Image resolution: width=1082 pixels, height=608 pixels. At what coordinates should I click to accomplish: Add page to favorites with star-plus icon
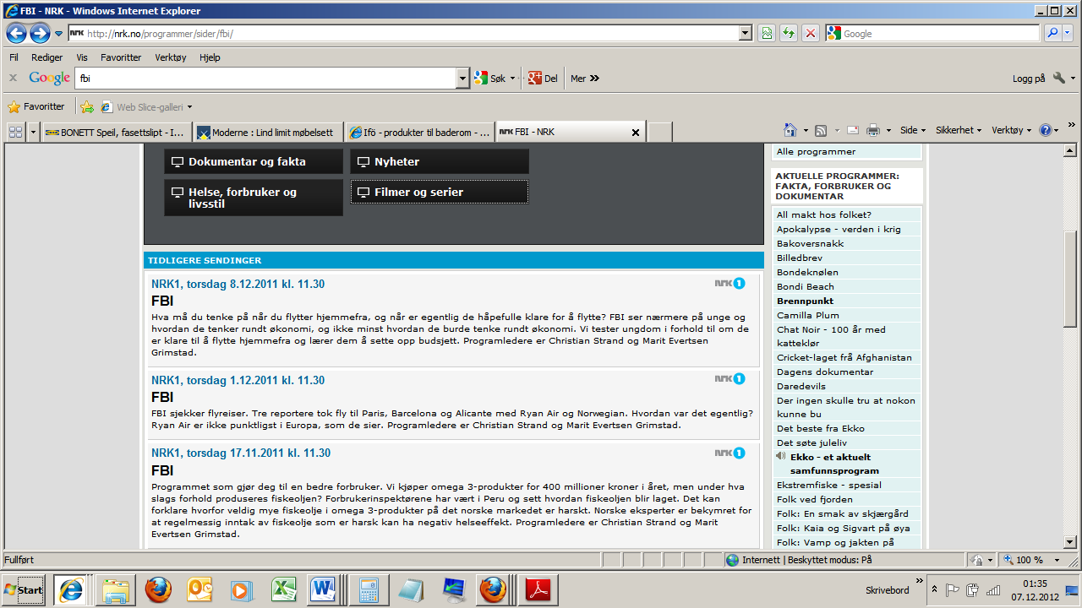pos(86,107)
